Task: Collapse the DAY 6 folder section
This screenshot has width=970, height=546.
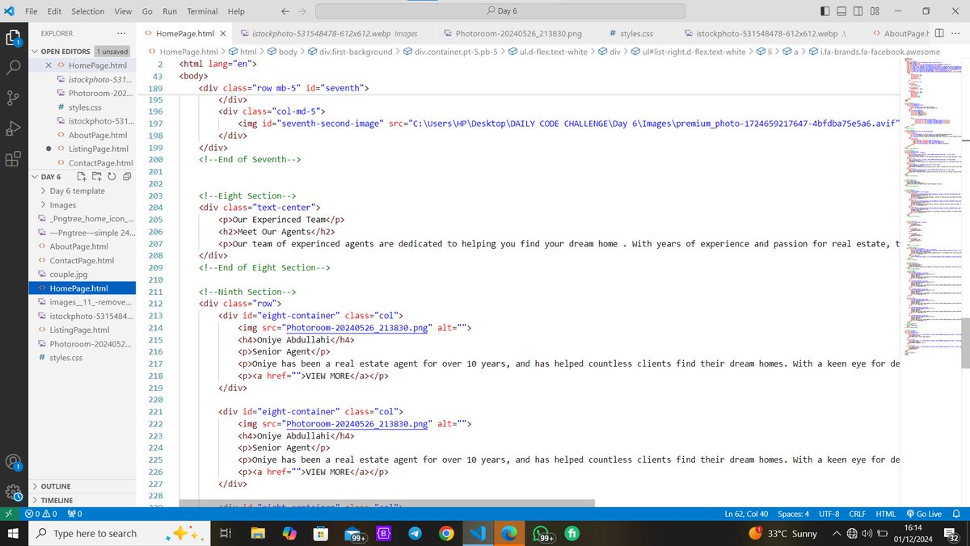Action: tap(50, 176)
